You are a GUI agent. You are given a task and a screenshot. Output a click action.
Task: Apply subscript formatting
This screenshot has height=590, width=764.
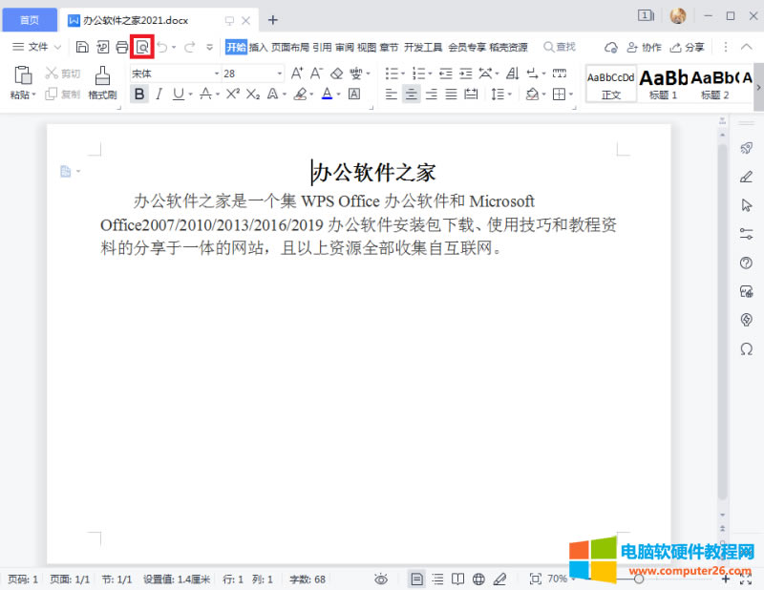coord(253,94)
